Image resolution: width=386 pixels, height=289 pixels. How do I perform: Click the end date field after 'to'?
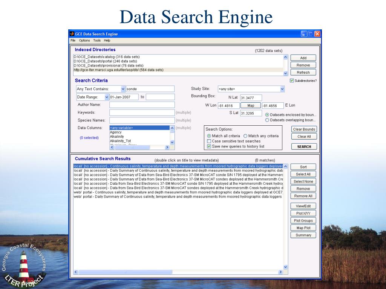point(160,97)
